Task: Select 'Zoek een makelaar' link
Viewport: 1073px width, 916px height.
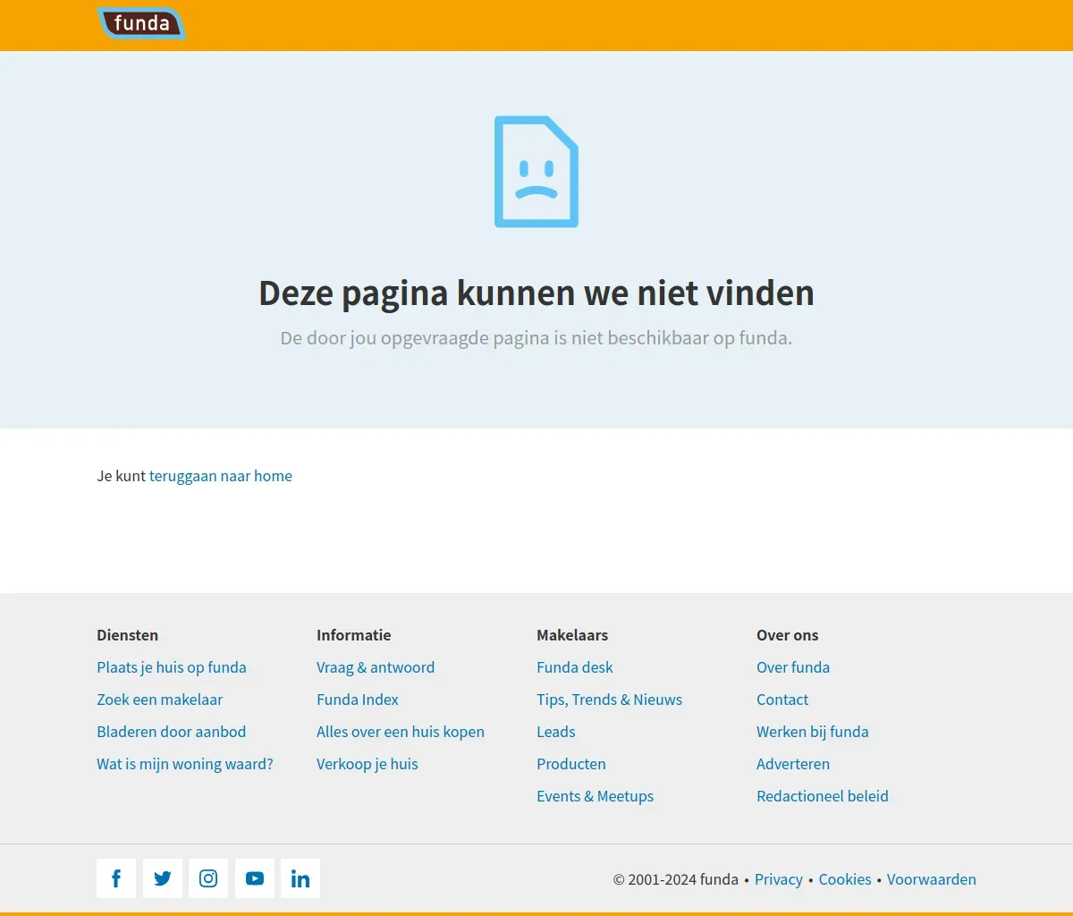Action: click(x=160, y=700)
